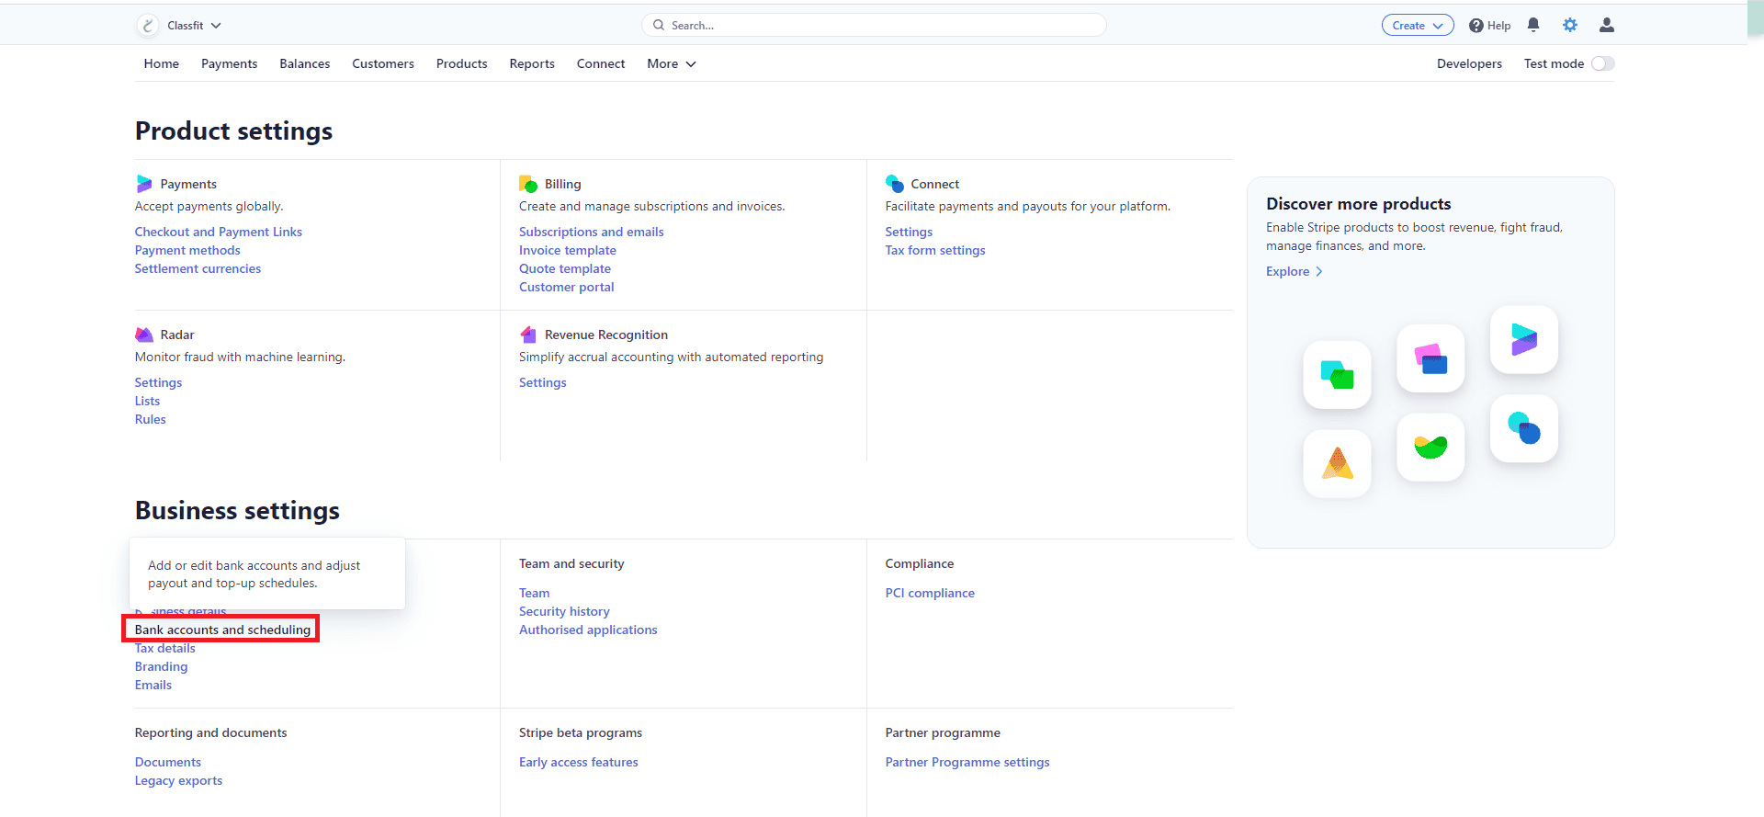This screenshot has height=817, width=1764.
Task: Focus the Search input field
Action: pyautogui.click(x=874, y=26)
